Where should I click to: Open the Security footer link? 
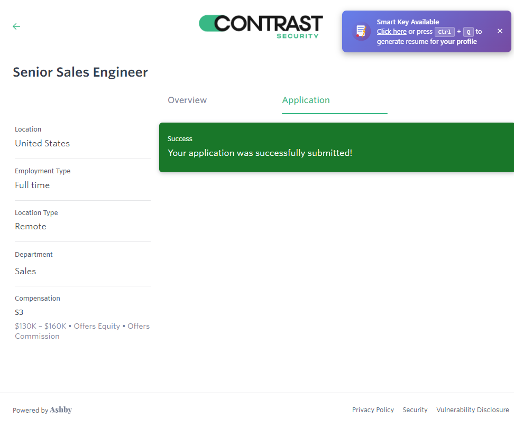coord(415,410)
